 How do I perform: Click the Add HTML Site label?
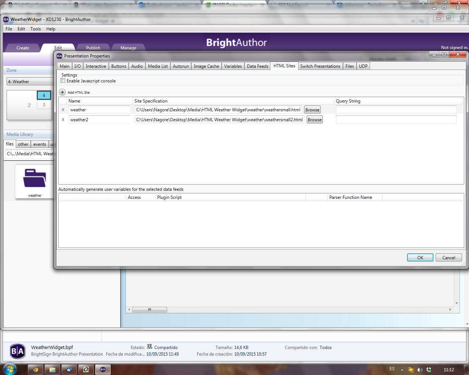[x=78, y=93]
